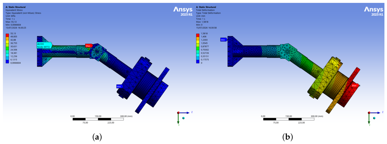The width and height of the screenshot is (387, 144).
Task: Click the cyan isometric ball near the right triad
Action: tap(374, 118)
